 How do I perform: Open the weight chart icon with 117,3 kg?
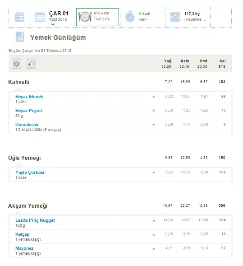point(175,17)
